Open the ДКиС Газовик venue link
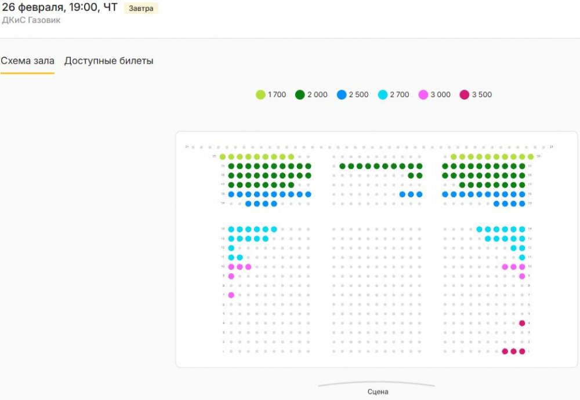Viewport: 580px width, 400px height. 31,20
